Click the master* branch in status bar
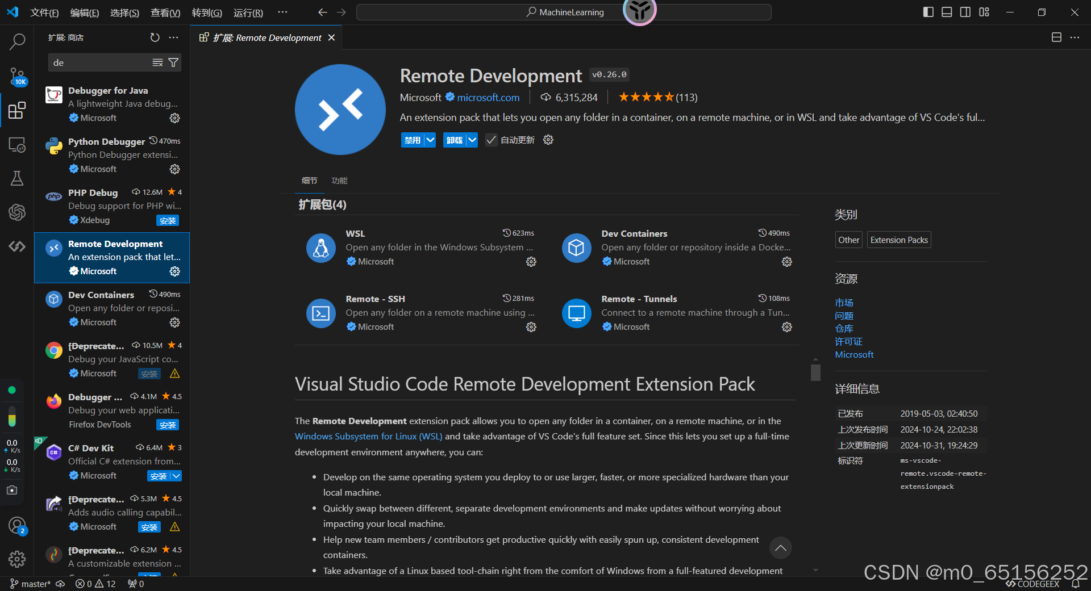 [x=30, y=584]
